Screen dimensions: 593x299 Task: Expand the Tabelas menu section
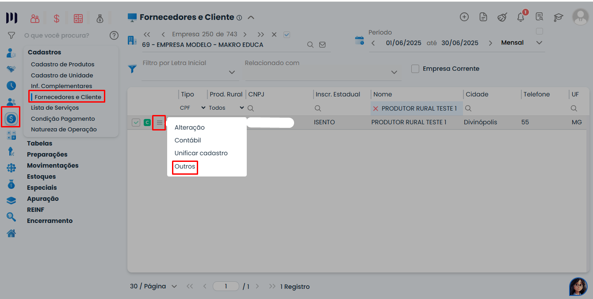pos(40,143)
